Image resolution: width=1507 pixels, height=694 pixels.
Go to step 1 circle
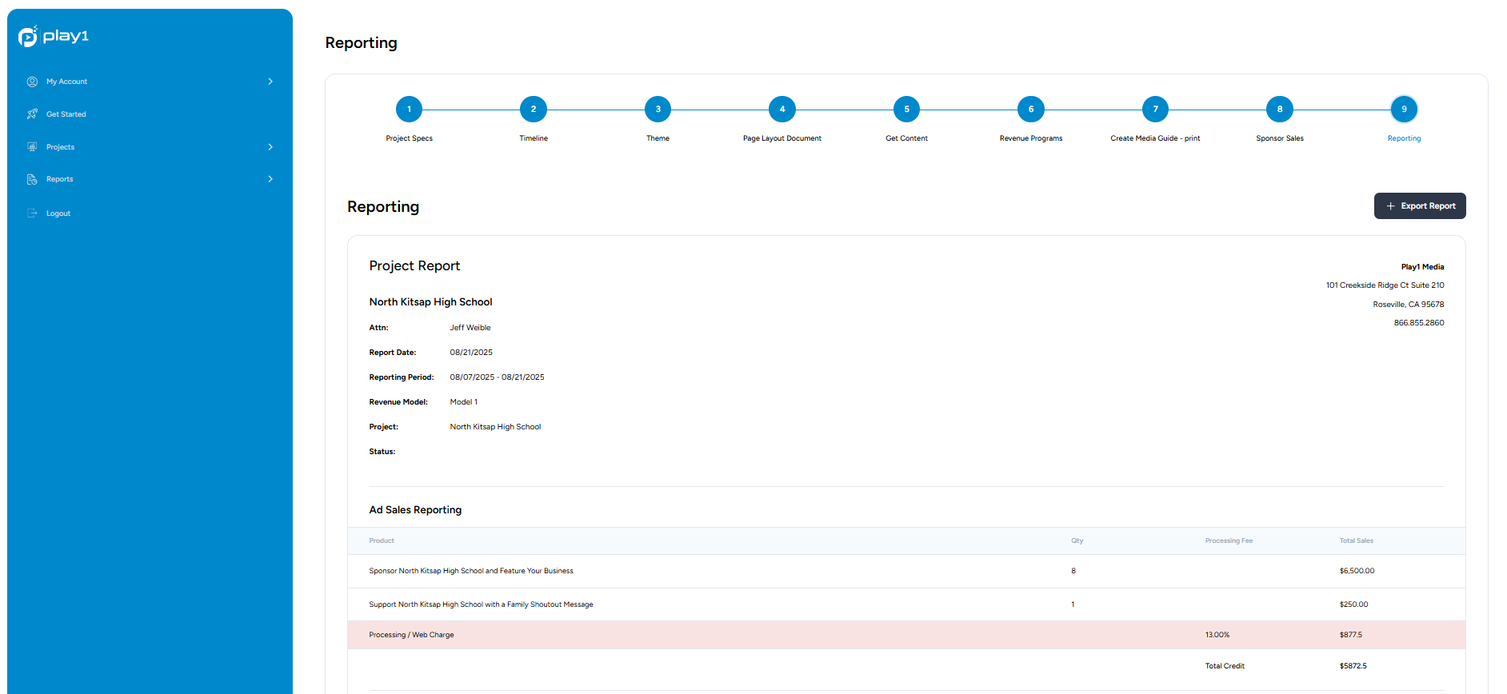tap(410, 110)
